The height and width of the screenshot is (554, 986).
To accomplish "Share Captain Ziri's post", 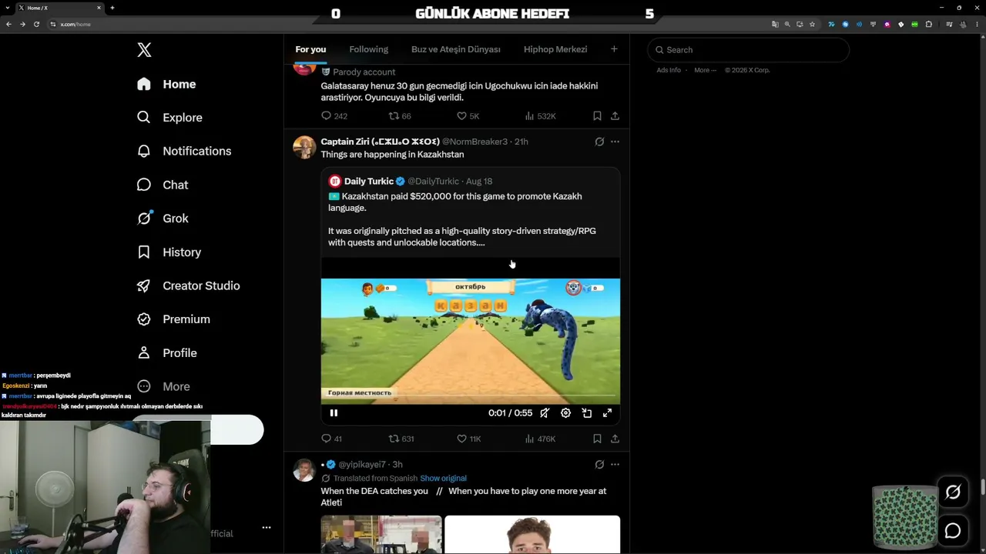I will coord(615,439).
